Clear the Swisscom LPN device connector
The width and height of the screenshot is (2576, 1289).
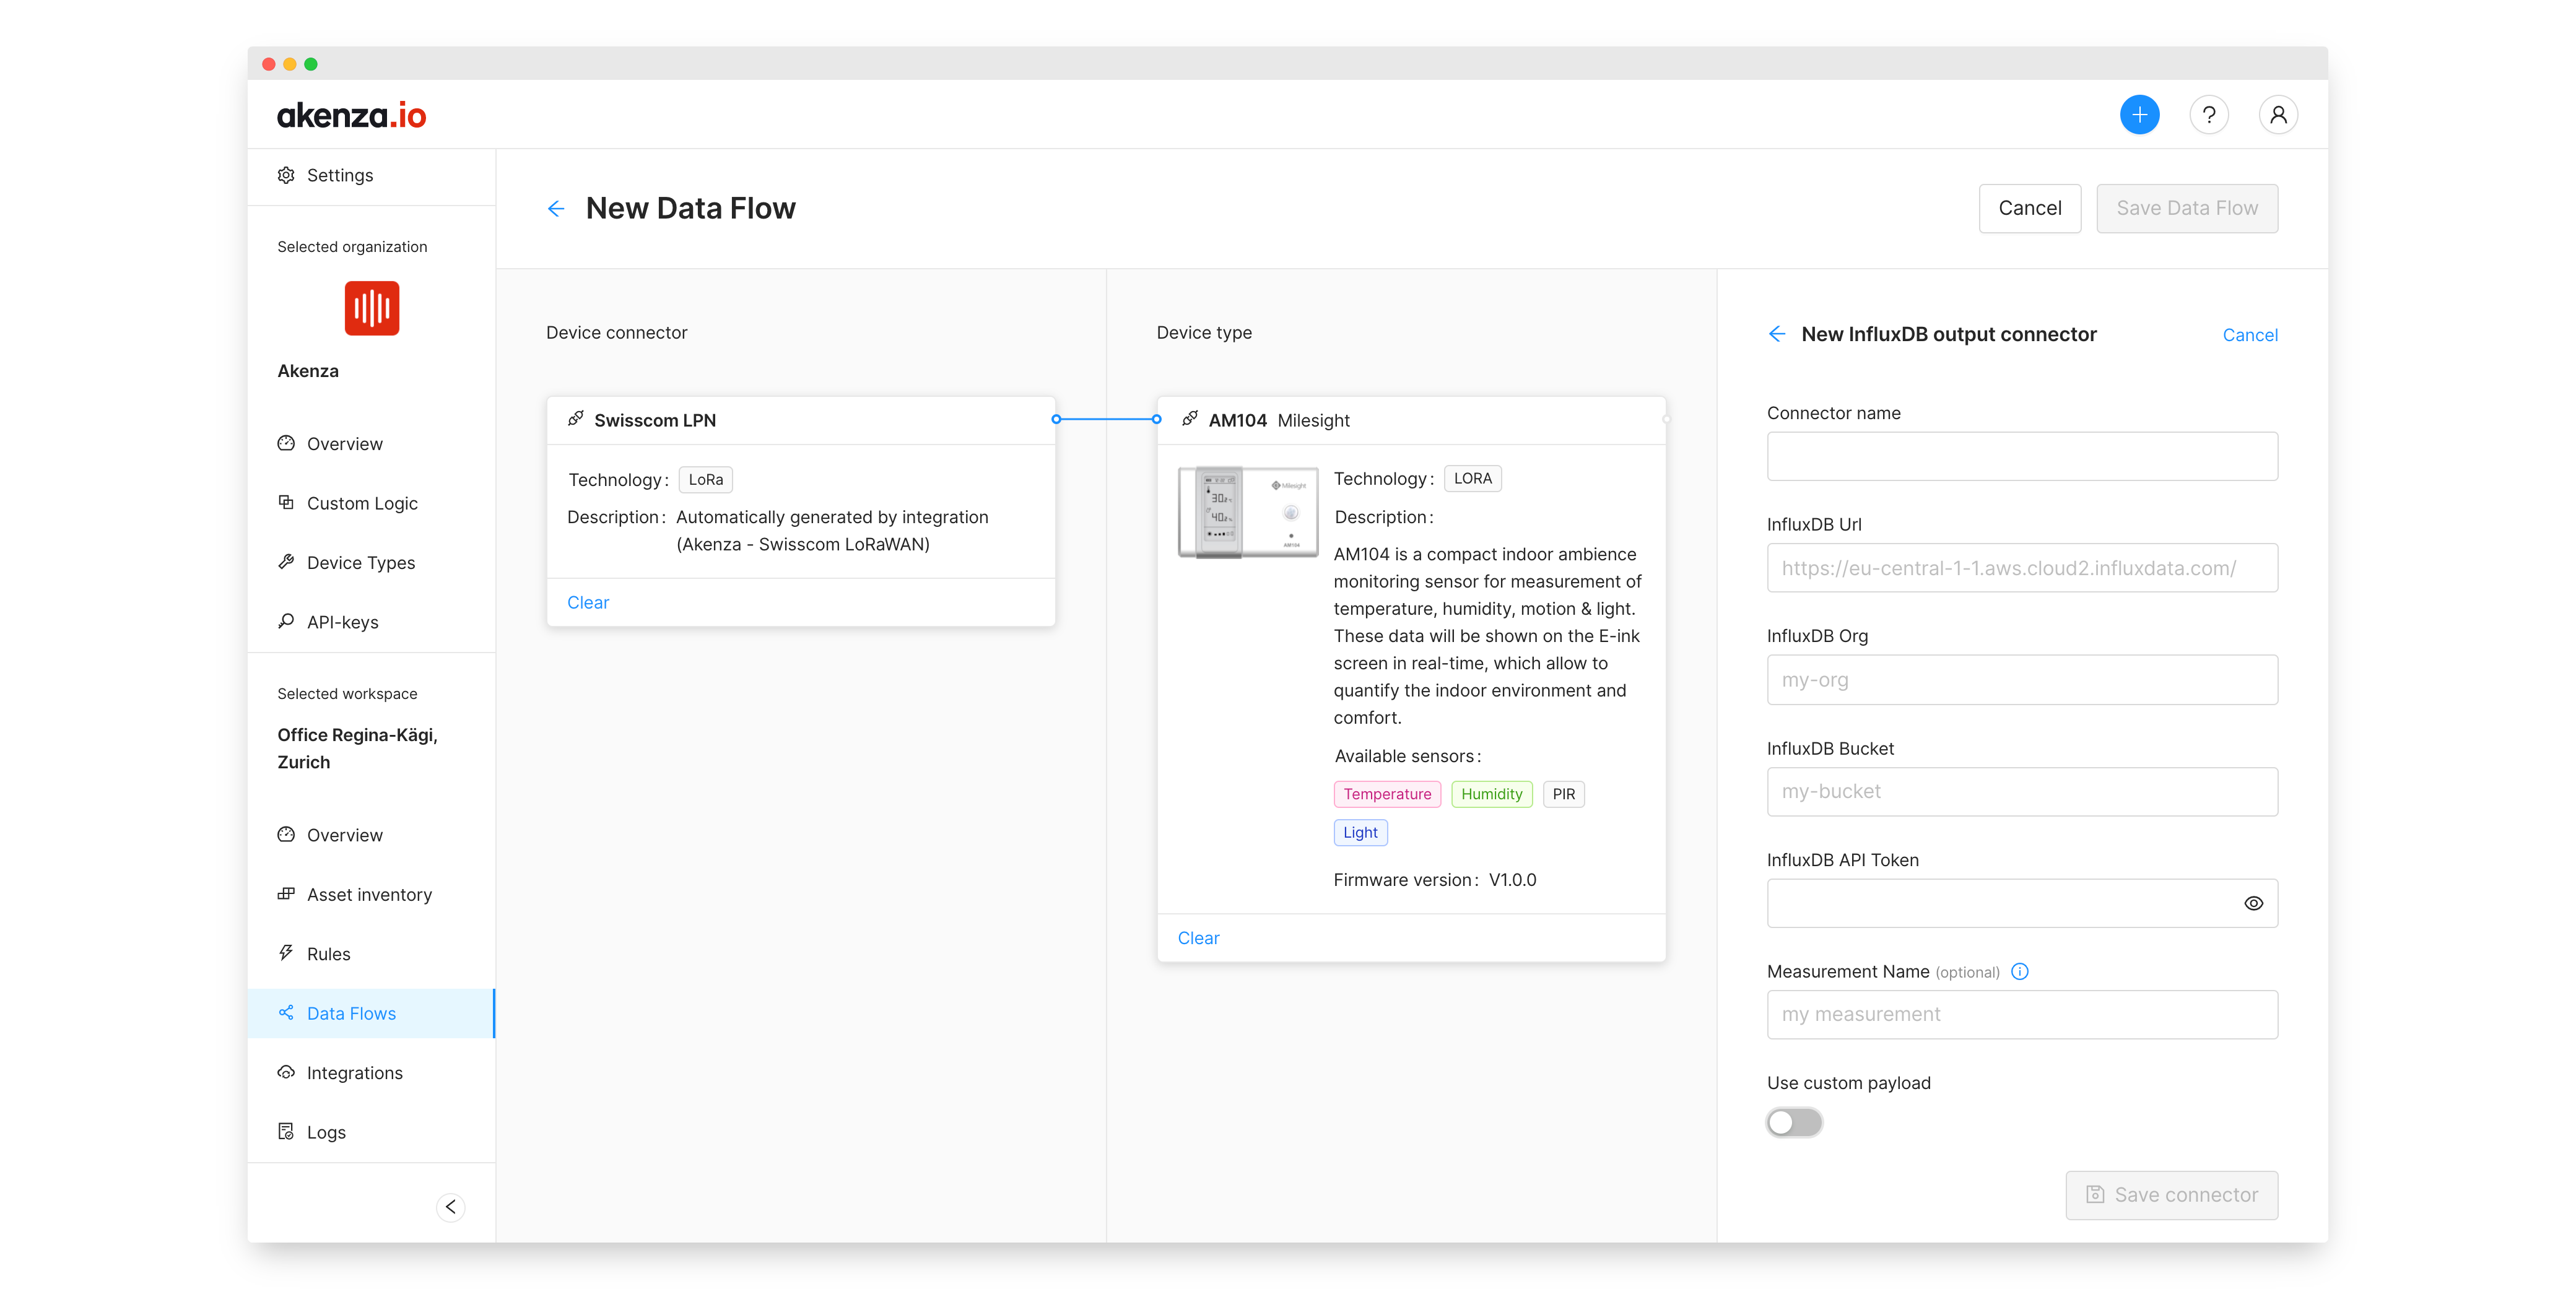point(588,602)
